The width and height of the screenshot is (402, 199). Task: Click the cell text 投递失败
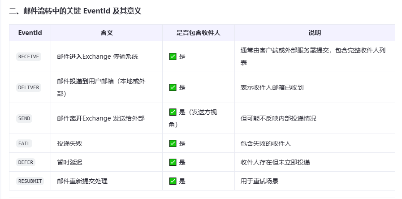70,143
